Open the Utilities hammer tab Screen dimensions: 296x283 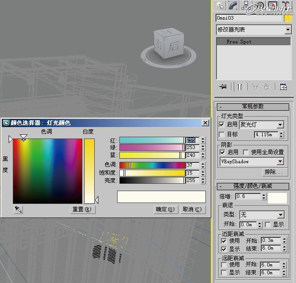[285, 5]
